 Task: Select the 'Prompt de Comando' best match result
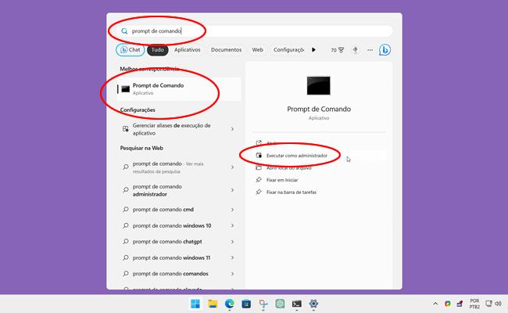click(x=172, y=89)
